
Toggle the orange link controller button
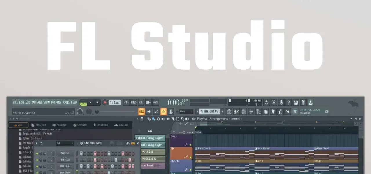(163, 112)
